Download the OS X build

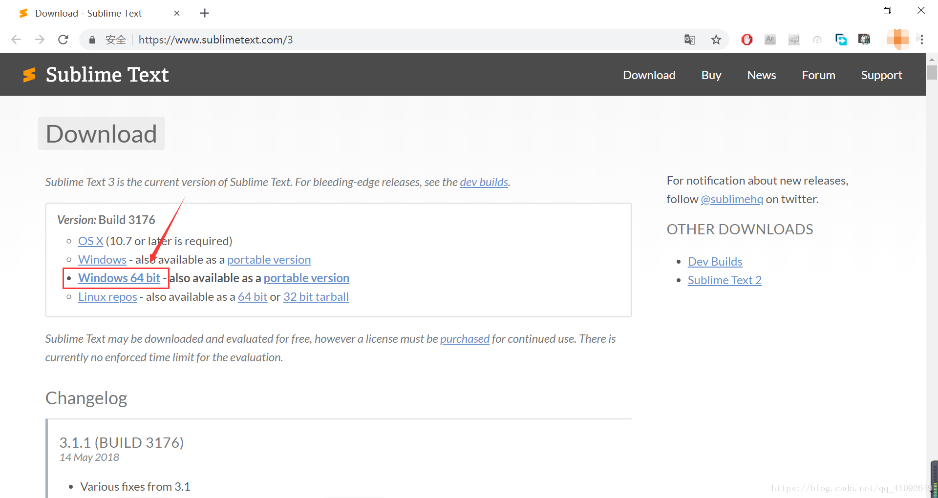(91, 241)
